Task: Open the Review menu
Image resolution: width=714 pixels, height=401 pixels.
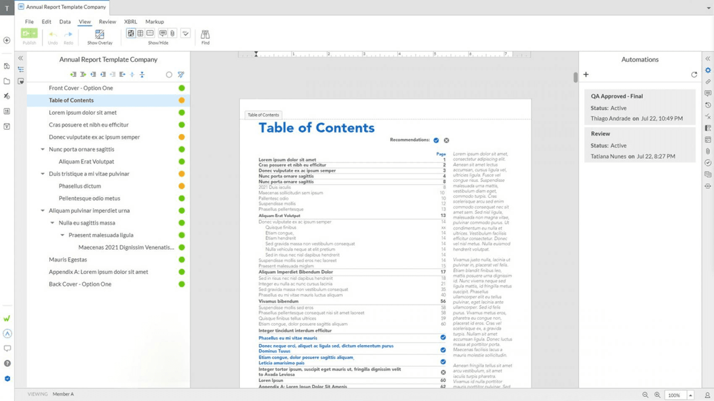Action: [107, 22]
